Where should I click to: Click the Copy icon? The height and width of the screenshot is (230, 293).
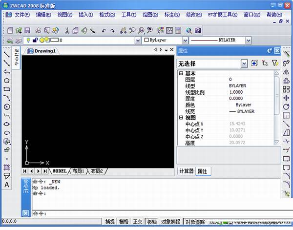pos(75,30)
